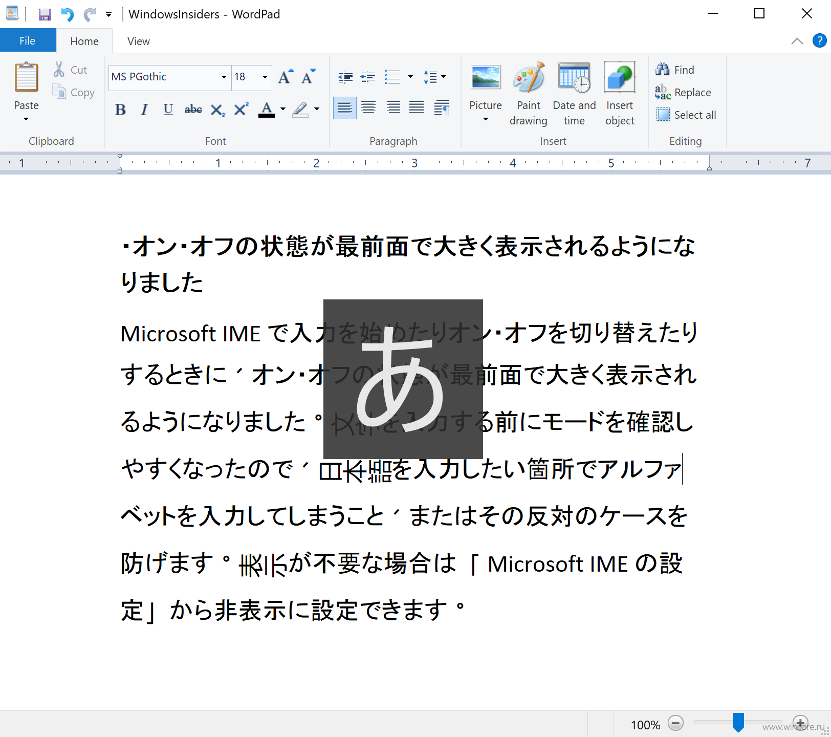The height and width of the screenshot is (737, 831).
Task: Open the Paragraph settings dialog icon
Action: (441, 108)
